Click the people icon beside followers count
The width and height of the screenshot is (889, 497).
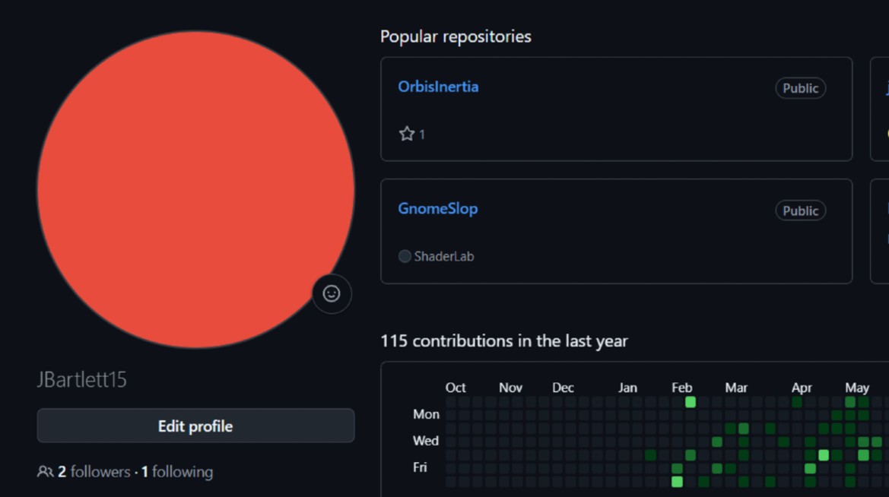coord(45,472)
